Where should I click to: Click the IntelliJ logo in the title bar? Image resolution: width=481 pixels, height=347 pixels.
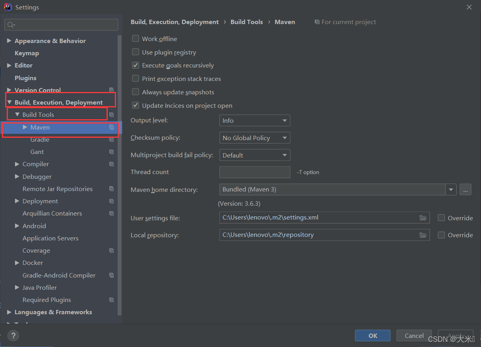pos(7,7)
